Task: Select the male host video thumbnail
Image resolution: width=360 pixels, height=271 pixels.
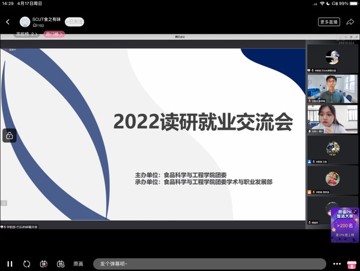Action: pos(332,89)
